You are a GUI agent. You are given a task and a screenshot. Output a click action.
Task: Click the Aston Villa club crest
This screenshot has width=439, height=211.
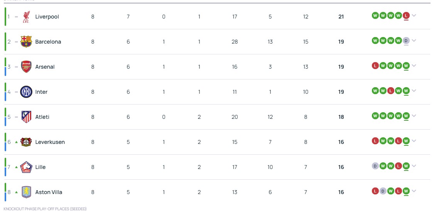[26, 192]
